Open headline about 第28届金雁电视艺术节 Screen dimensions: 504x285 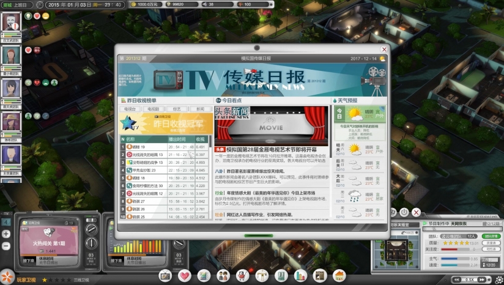(x=272, y=149)
